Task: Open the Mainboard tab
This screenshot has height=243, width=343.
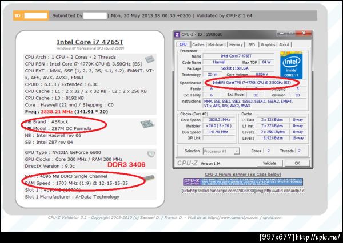Action: [217, 44]
